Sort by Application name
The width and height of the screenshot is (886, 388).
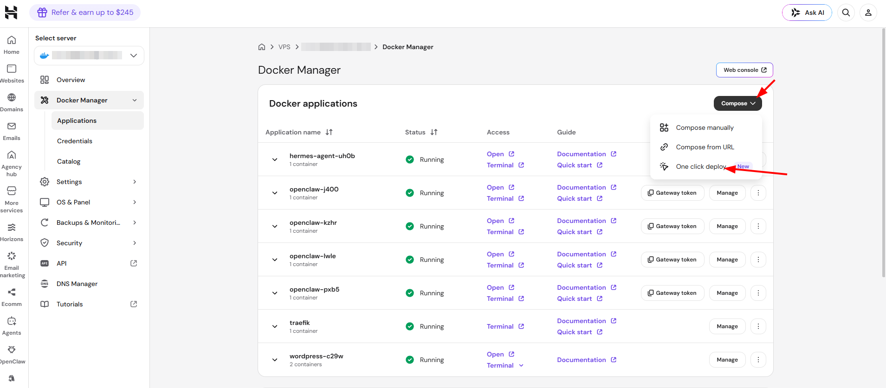click(x=329, y=132)
